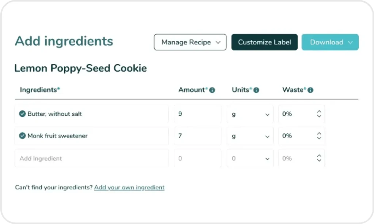Open units dropdown for Butter row
The width and height of the screenshot is (374, 224).
[250, 114]
